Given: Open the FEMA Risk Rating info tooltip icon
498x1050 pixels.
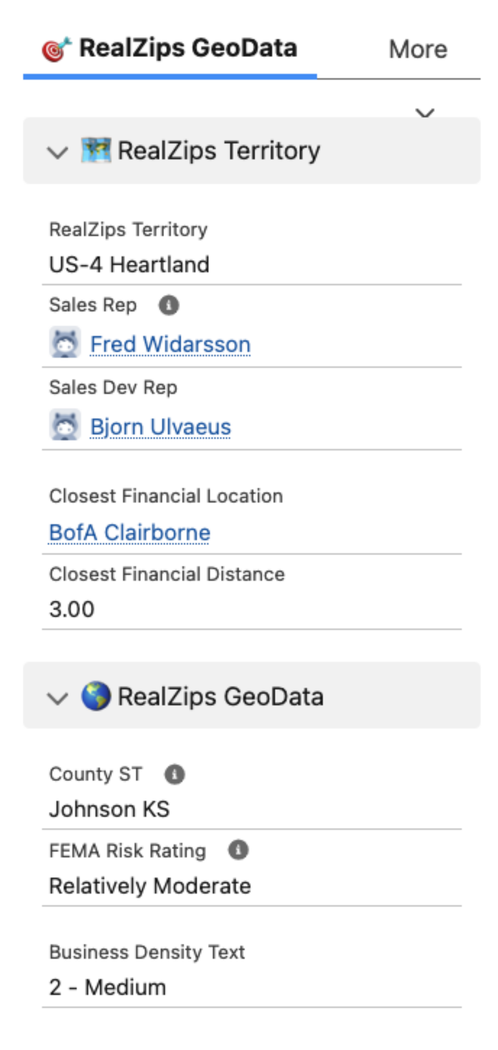Looking at the screenshot, I should tap(238, 850).
